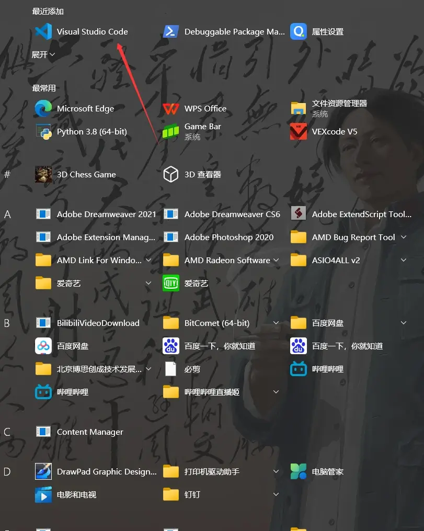Image resolution: width=424 pixels, height=531 pixels.
Task: Expand AMD Radeon Software folder chevron
Action: (x=276, y=260)
